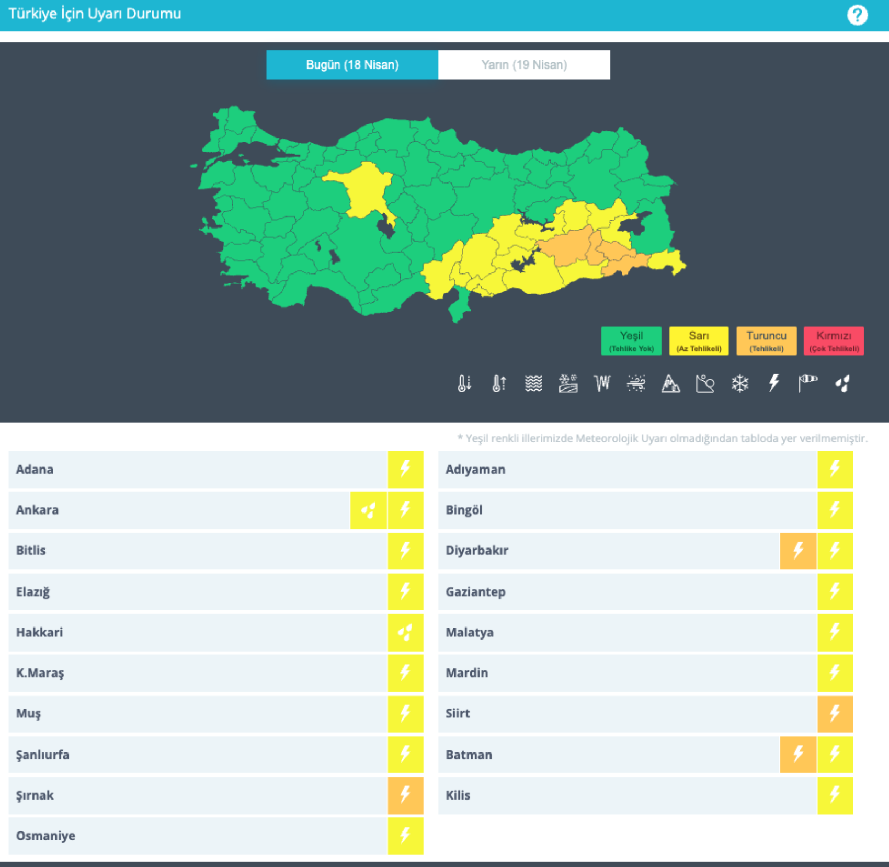The height and width of the screenshot is (867, 889).
Task: Select the rising temperature thermometer icon
Action: click(x=499, y=383)
